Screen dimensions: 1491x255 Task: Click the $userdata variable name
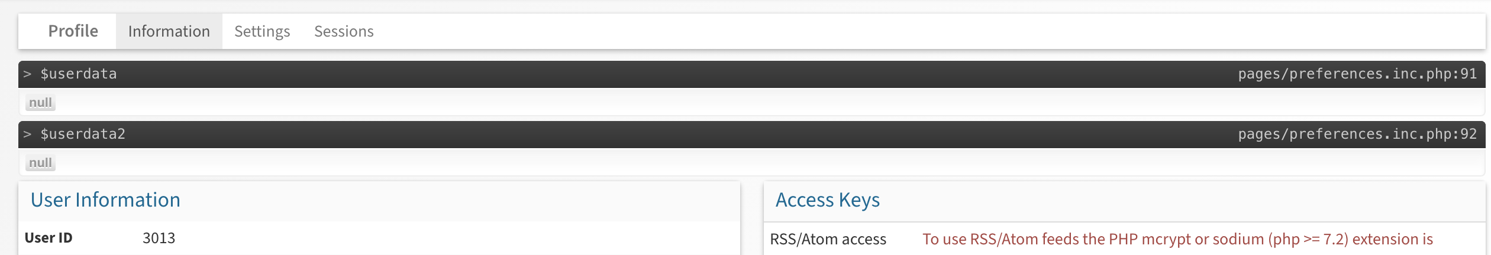[79, 74]
